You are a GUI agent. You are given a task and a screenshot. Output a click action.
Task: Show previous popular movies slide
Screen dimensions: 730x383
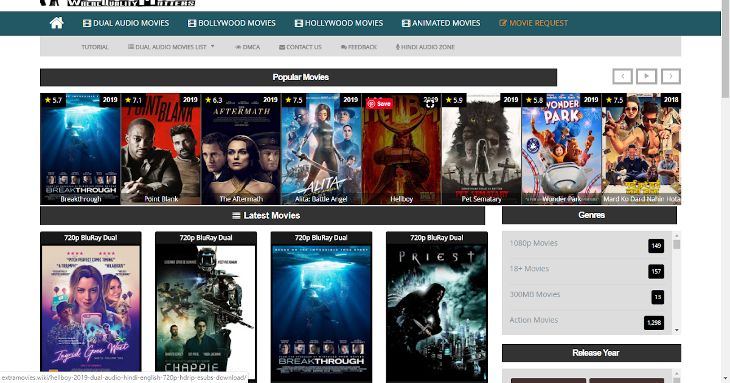(622, 76)
